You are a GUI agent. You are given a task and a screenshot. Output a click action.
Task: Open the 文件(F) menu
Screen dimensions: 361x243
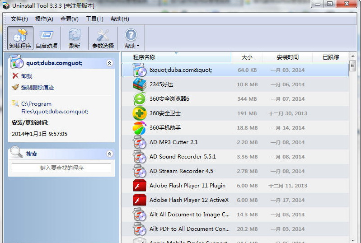pyautogui.click(x=19, y=19)
